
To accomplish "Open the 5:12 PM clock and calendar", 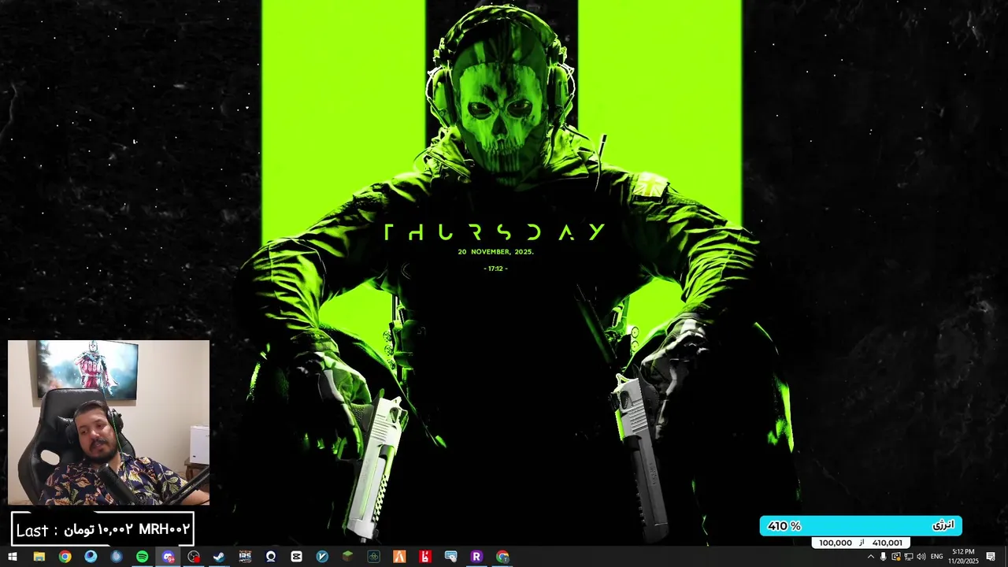I will [963, 557].
